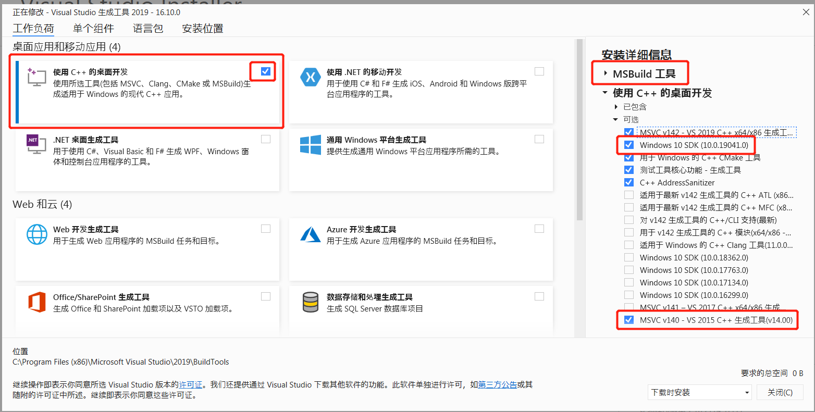Select the Web 开发生成工具 workload checkbox
The height and width of the screenshot is (412, 815).
[266, 229]
